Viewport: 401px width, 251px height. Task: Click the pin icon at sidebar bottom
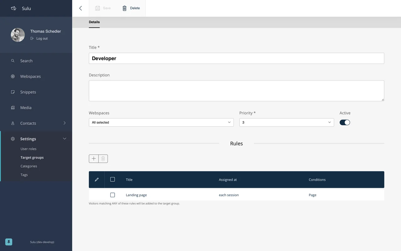point(9,242)
